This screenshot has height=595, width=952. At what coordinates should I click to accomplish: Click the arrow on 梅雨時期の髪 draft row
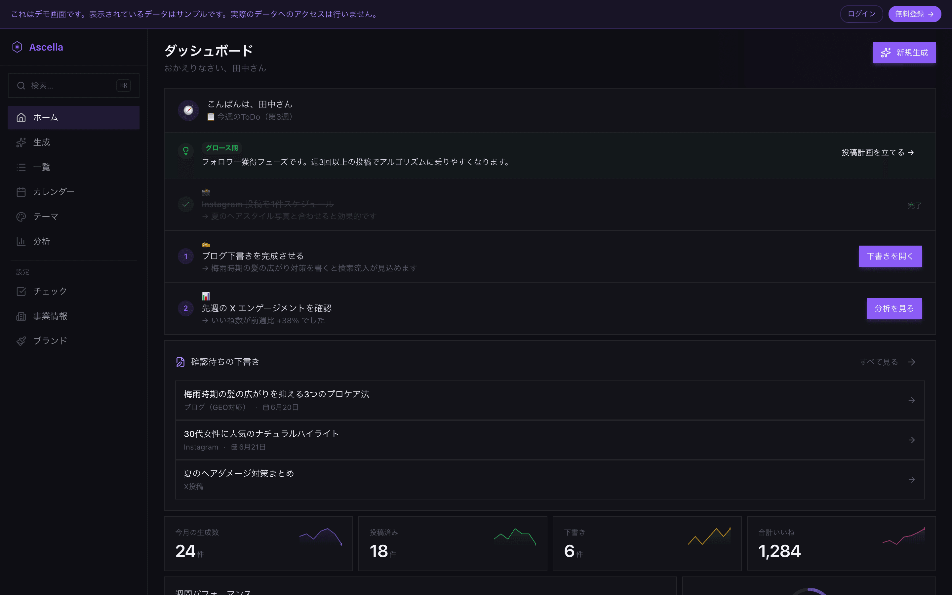pos(911,400)
